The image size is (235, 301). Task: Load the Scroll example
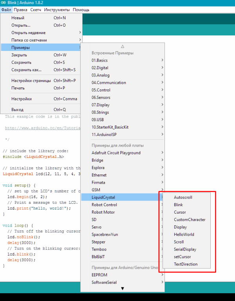click(x=186, y=242)
